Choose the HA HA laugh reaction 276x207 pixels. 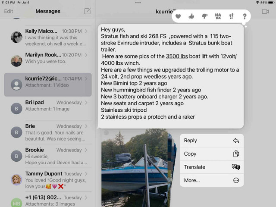click(218, 16)
